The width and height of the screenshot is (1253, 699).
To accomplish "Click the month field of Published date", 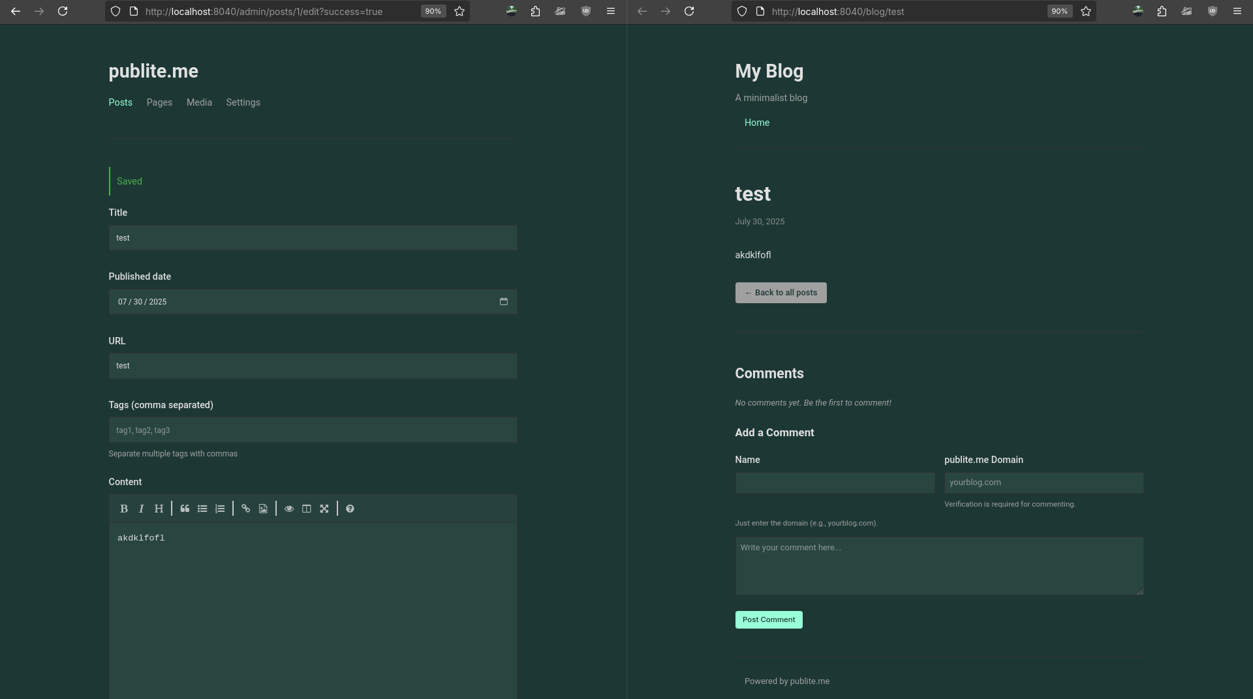I will 122,302.
